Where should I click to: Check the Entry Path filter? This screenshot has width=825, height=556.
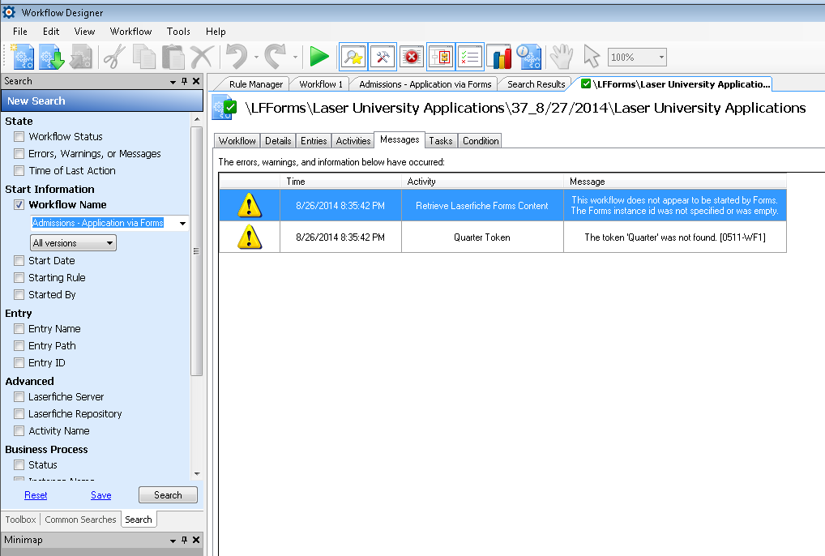(x=19, y=345)
